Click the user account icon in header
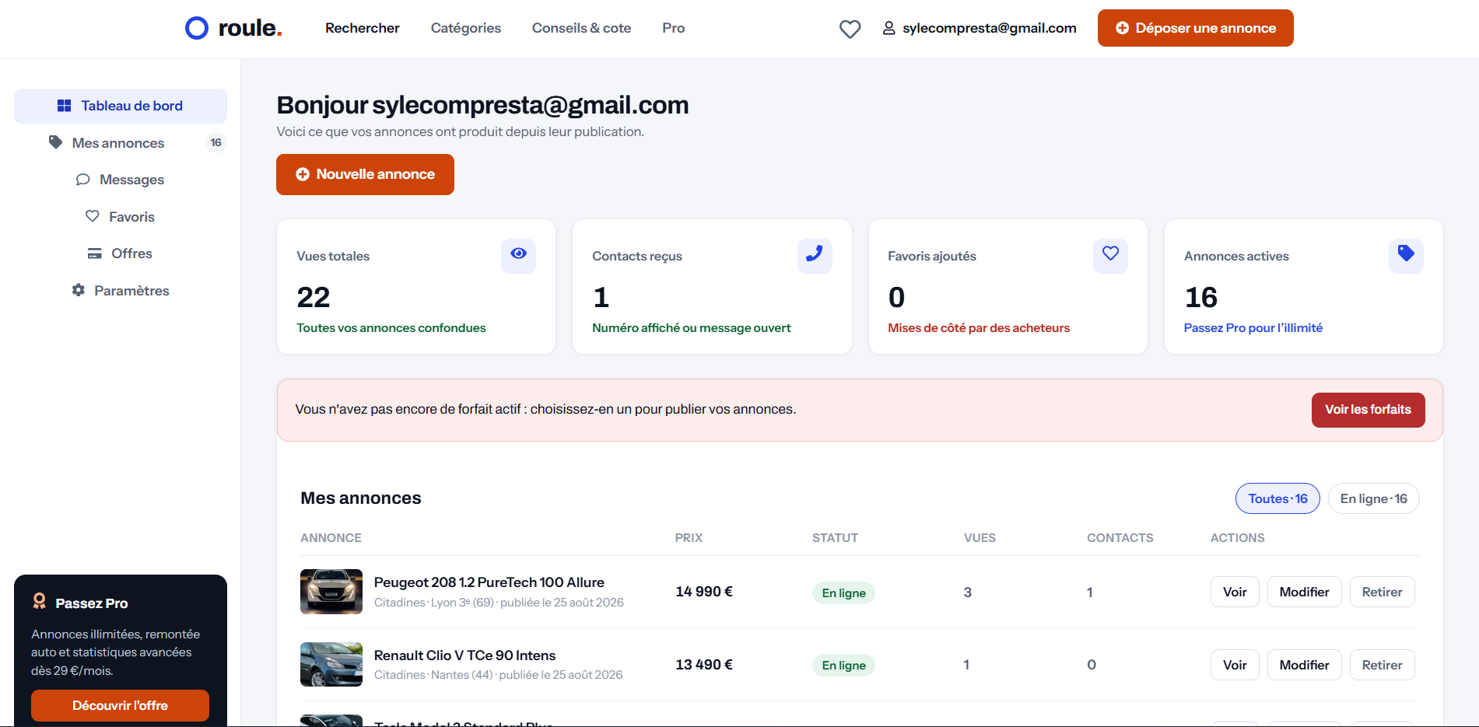The image size is (1479, 727). click(x=888, y=28)
